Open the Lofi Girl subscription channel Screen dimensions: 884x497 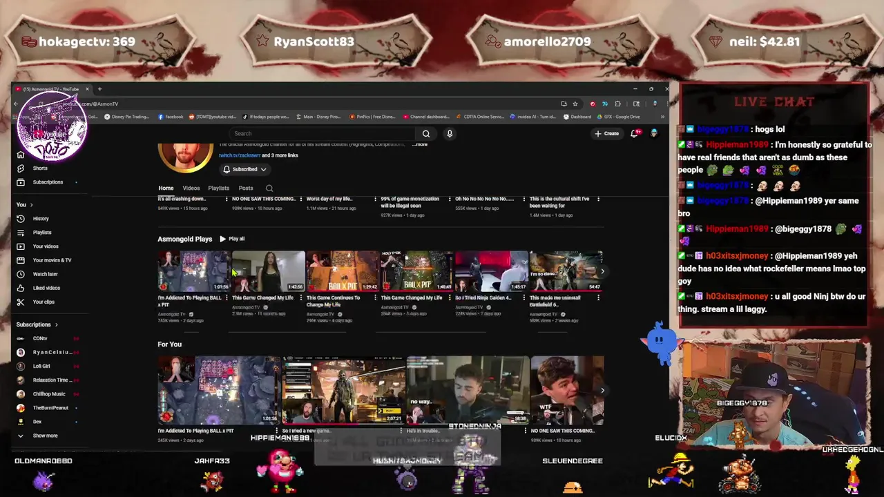pyautogui.click(x=41, y=366)
